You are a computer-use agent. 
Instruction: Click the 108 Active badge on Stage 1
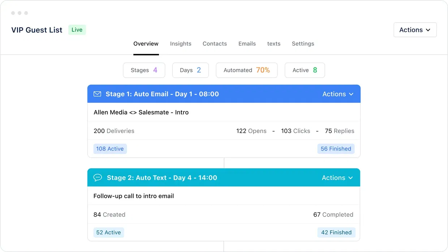tap(110, 149)
